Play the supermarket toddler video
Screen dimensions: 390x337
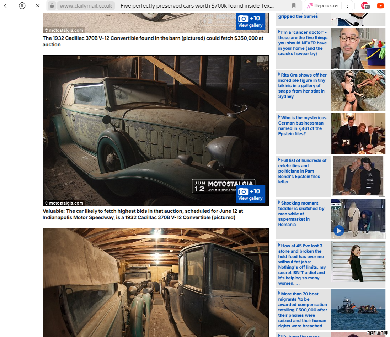[338, 231]
